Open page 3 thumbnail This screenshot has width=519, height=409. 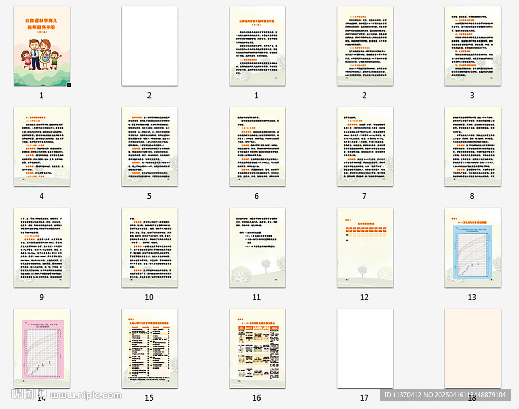point(472,46)
